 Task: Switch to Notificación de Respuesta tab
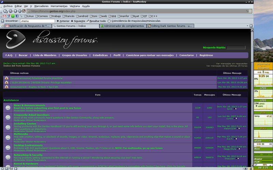(x=28, y=26)
